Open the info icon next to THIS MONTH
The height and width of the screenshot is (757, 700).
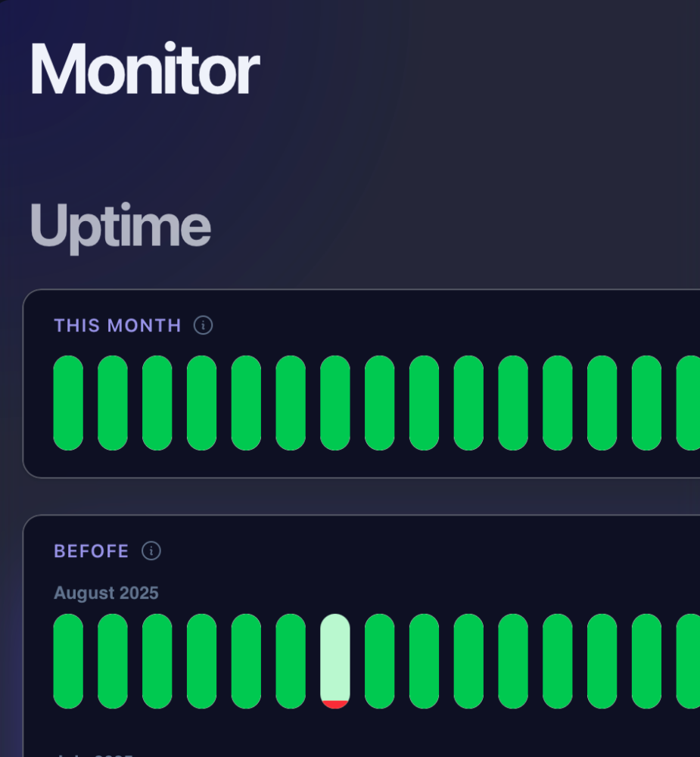(201, 326)
